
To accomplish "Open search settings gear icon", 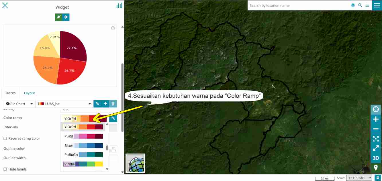I will (x=353, y=5).
